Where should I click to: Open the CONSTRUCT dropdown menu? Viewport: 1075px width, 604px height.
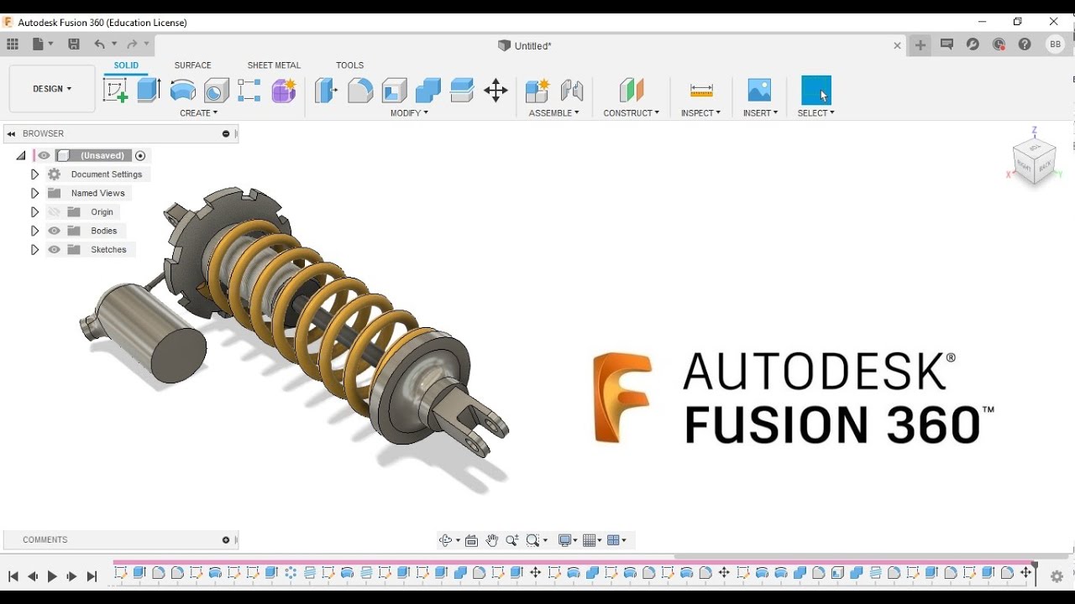631,113
